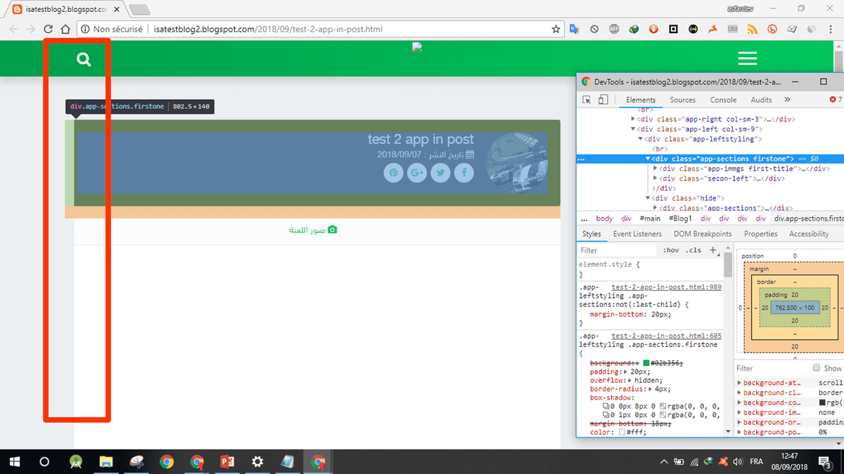
Task: Collapse the app-sections firstone div node
Action: 648,159
